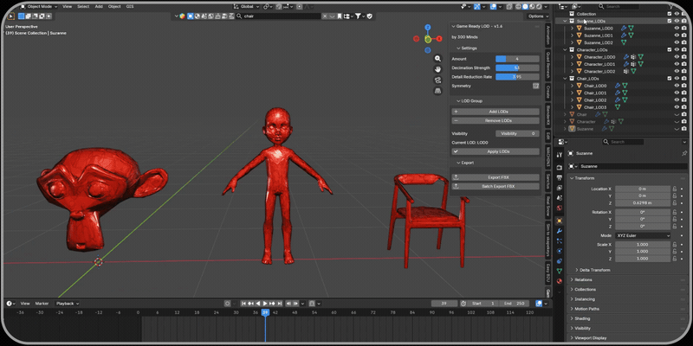Adjust the Decimation Strength slider
Viewport: 693px width, 346px height.
(517, 68)
